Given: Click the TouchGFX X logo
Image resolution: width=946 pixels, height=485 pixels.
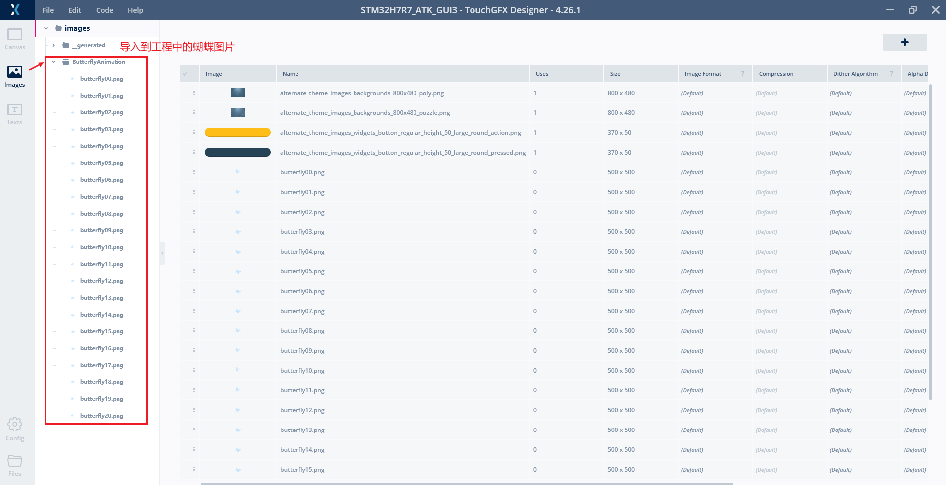Looking at the screenshot, I should pos(15,10).
